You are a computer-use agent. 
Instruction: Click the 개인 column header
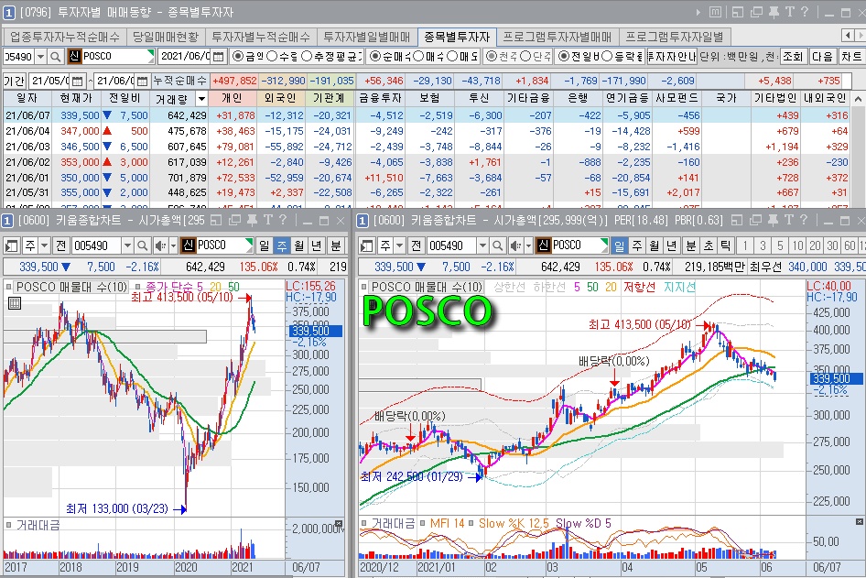click(x=233, y=98)
